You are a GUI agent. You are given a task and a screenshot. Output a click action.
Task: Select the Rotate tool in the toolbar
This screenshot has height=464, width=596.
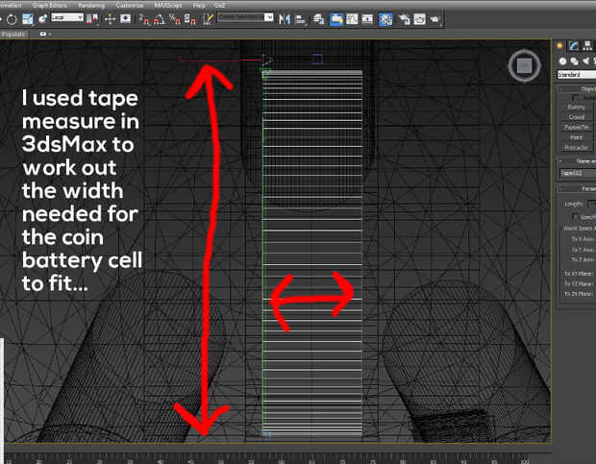[11, 19]
